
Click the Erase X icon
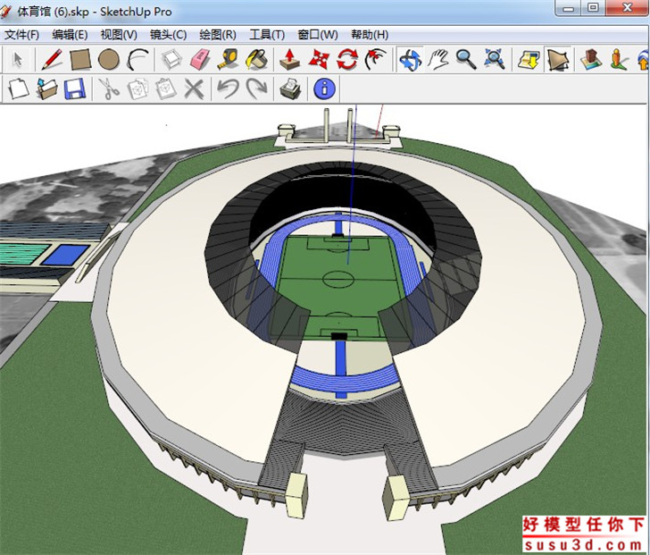194,88
